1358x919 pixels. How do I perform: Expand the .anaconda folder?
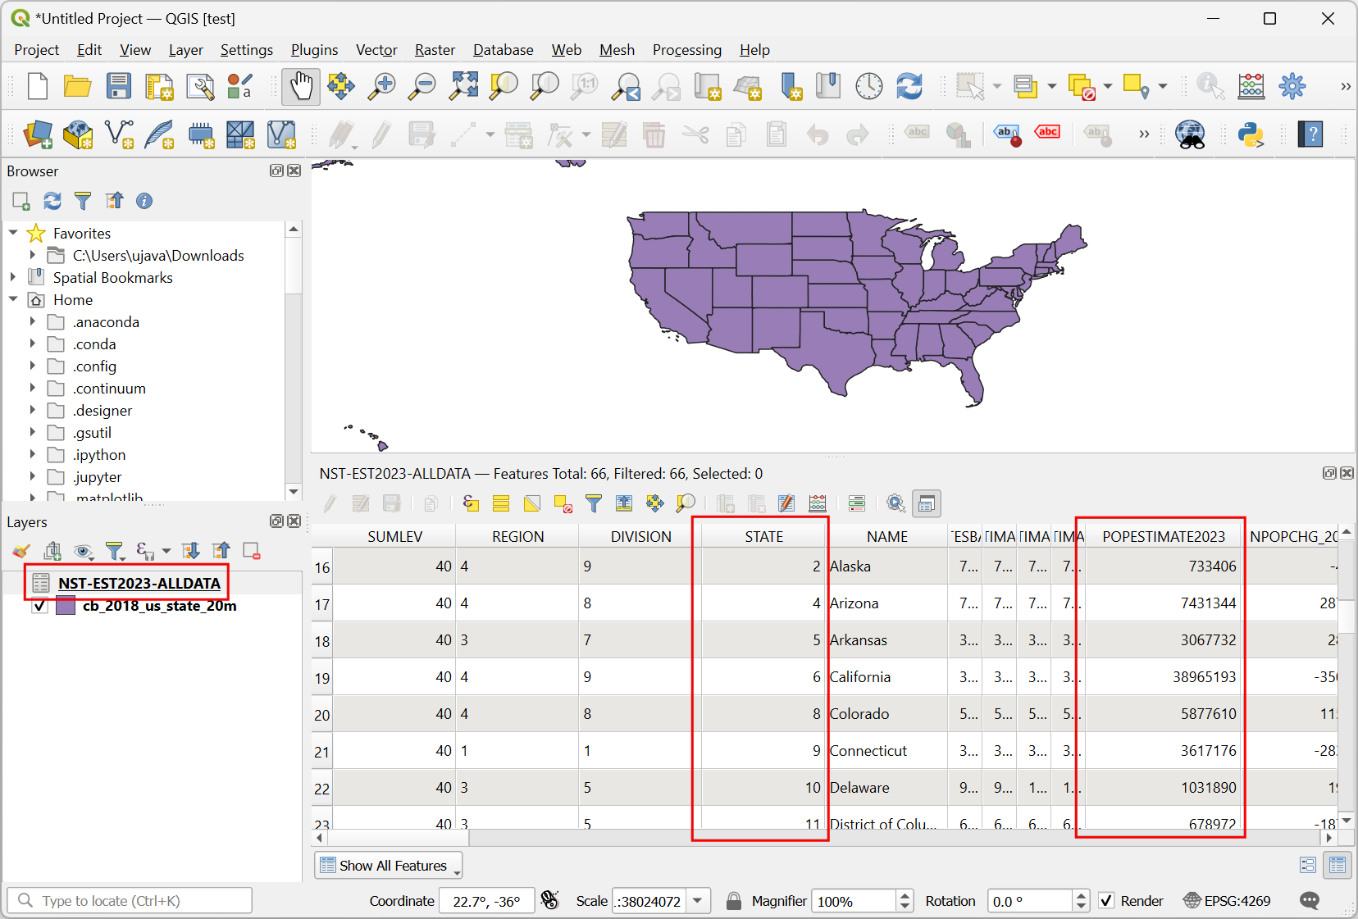33,322
